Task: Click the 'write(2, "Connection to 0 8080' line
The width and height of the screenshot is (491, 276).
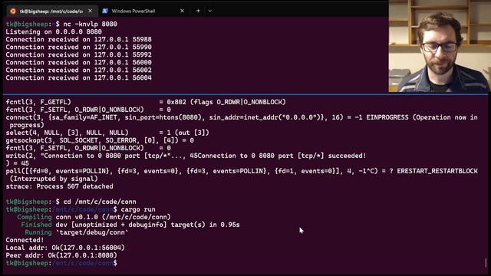Action: [x=186, y=156]
